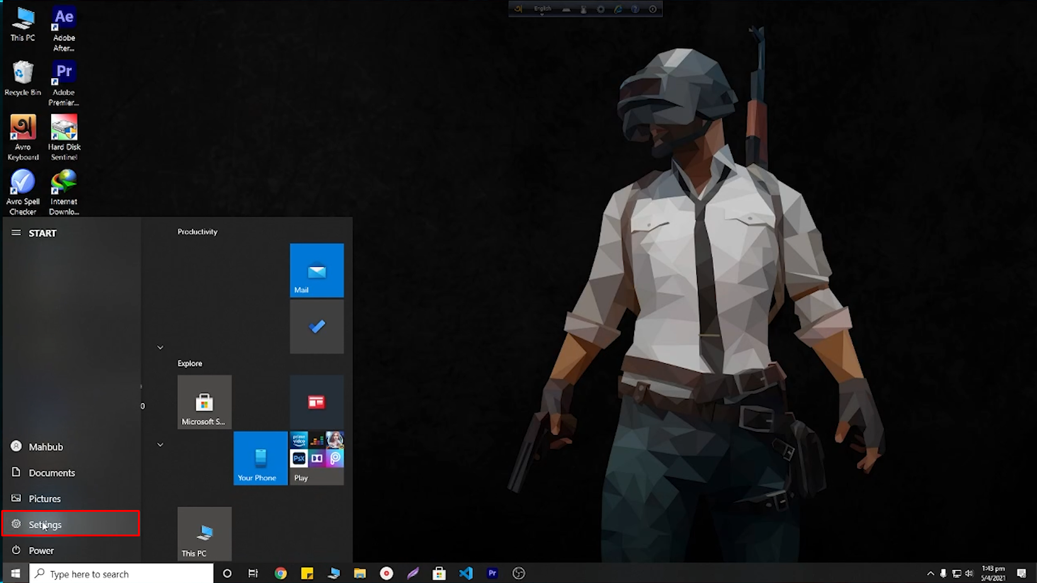Select Adobe After Effects desktop shortcut

point(64,29)
